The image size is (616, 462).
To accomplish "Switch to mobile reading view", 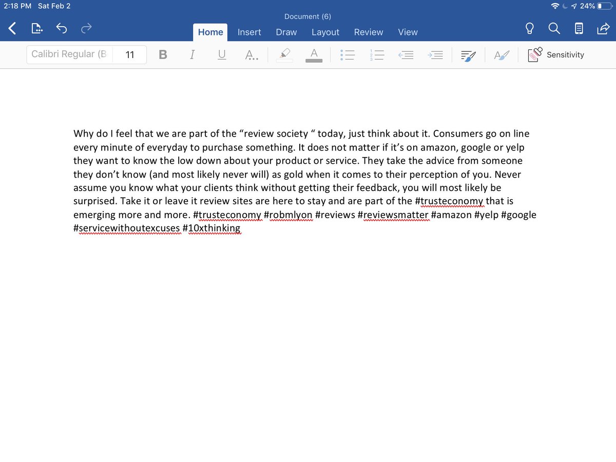I will (x=579, y=29).
